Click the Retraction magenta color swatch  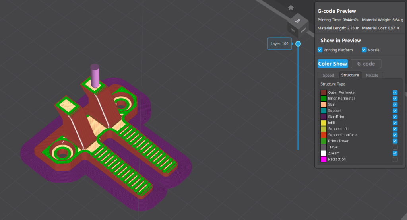pyautogui.click(x=324, y=159)
